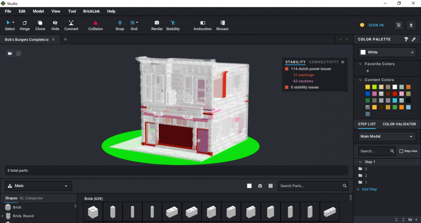Screen dimensions: 421x223
Task: Click the SIGN IN link
Action: pyautogui.click(x=376, y=25)
